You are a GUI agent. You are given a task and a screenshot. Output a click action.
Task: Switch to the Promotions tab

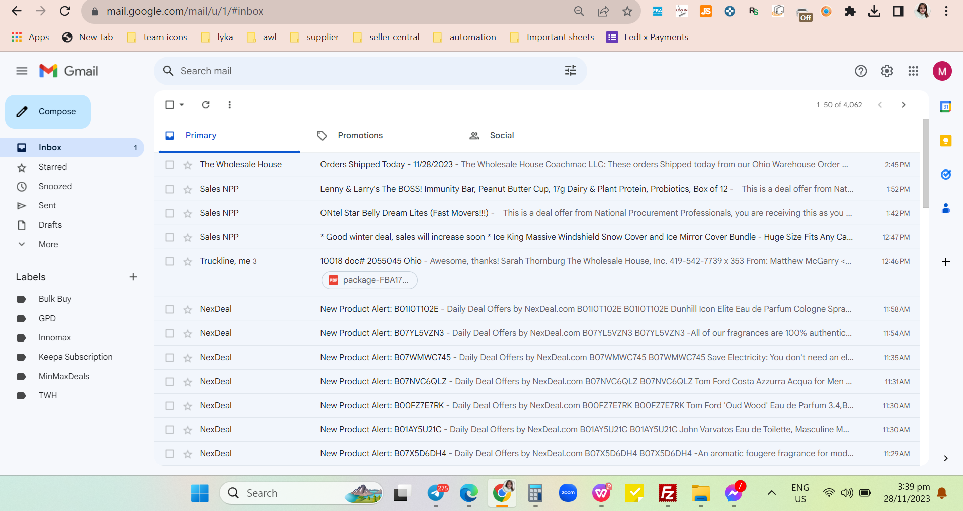pyautogui.click(x=381, y=136)
